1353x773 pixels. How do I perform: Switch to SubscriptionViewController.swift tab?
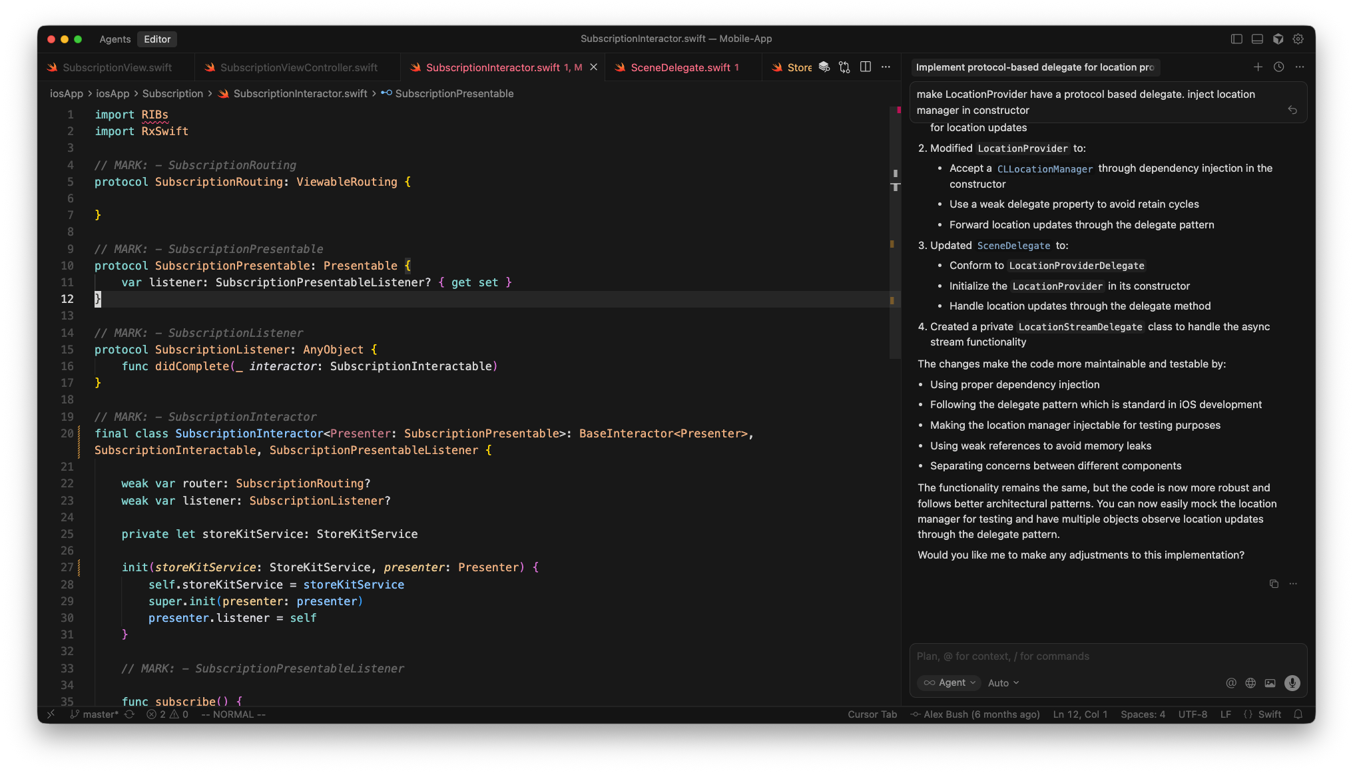[298, 67]
